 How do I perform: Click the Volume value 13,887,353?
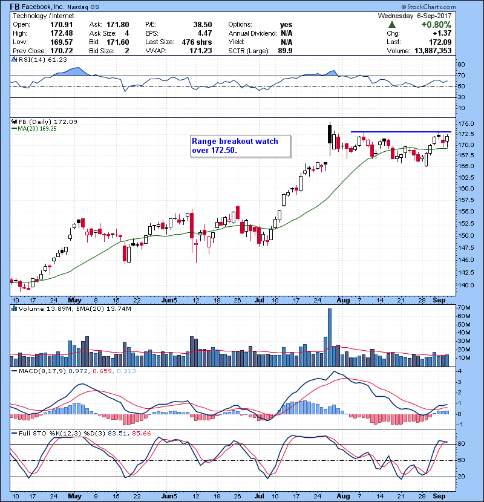tap(433, 51)
